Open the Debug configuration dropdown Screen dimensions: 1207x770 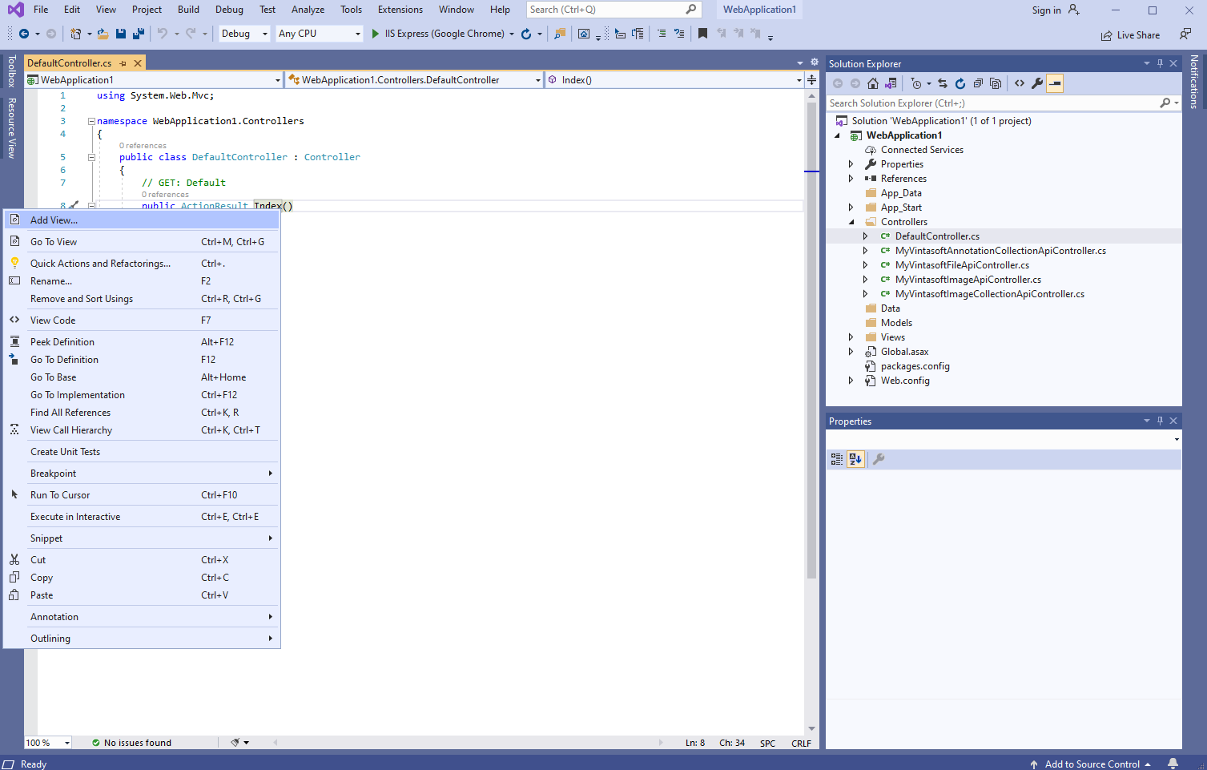(244, 34)
